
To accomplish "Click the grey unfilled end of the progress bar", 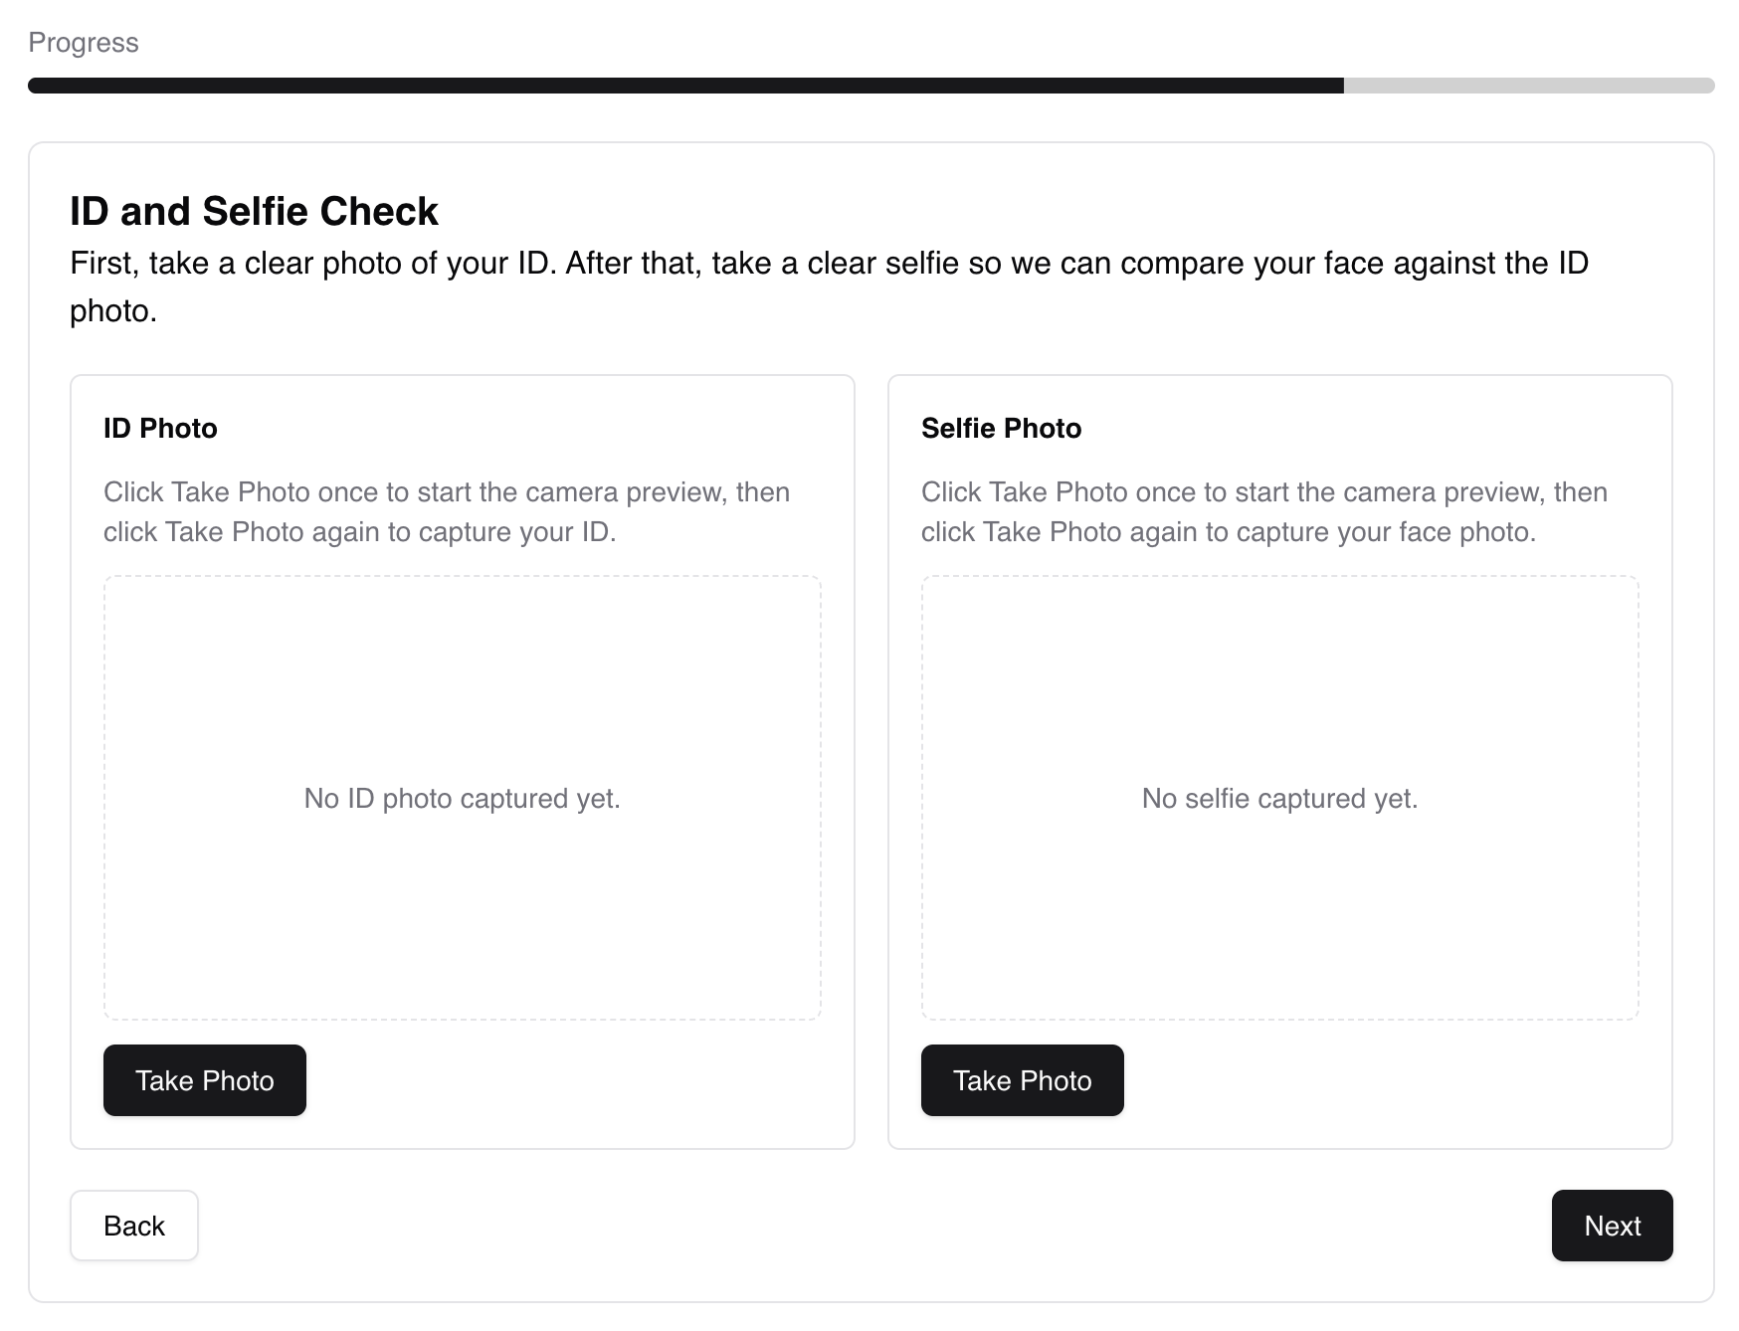I will point(1529,86).
